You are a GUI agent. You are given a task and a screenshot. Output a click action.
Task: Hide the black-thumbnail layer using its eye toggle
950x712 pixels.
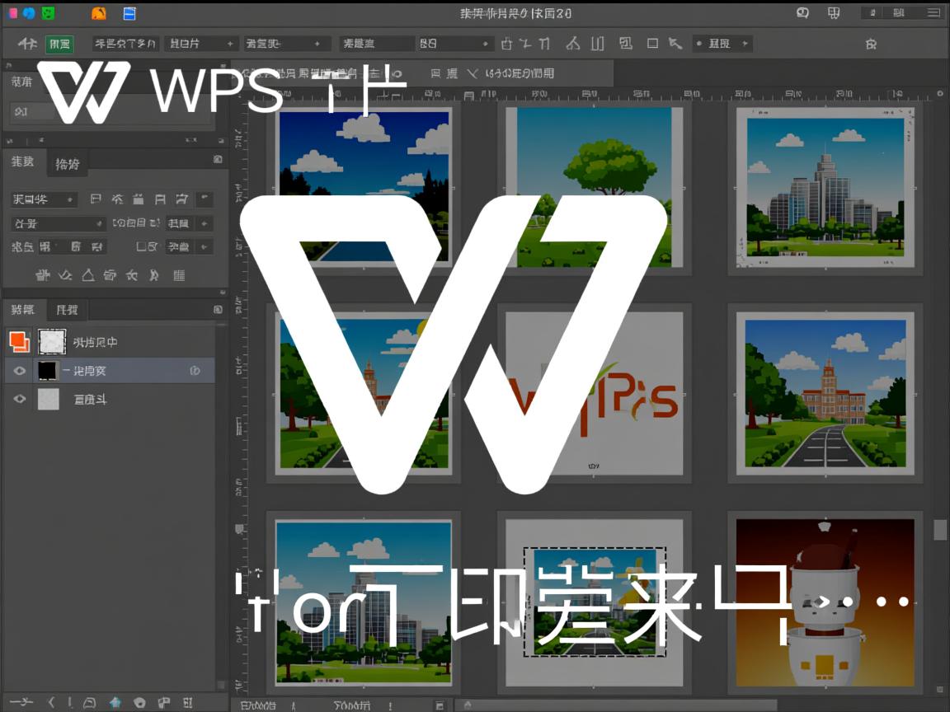pyautogui.click(x=19, y=371)
